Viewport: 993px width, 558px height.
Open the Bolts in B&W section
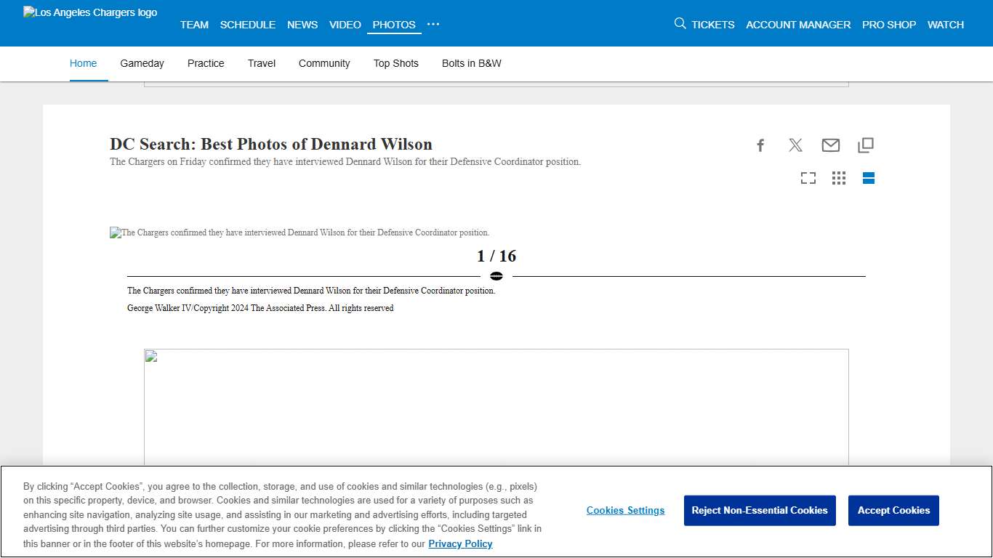(x=471, y=63)
